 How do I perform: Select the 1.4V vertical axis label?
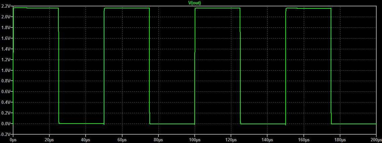point(6,49)
